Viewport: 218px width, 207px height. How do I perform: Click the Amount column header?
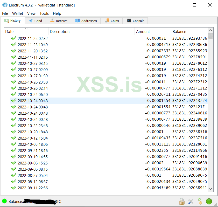(x=153, y=32)
